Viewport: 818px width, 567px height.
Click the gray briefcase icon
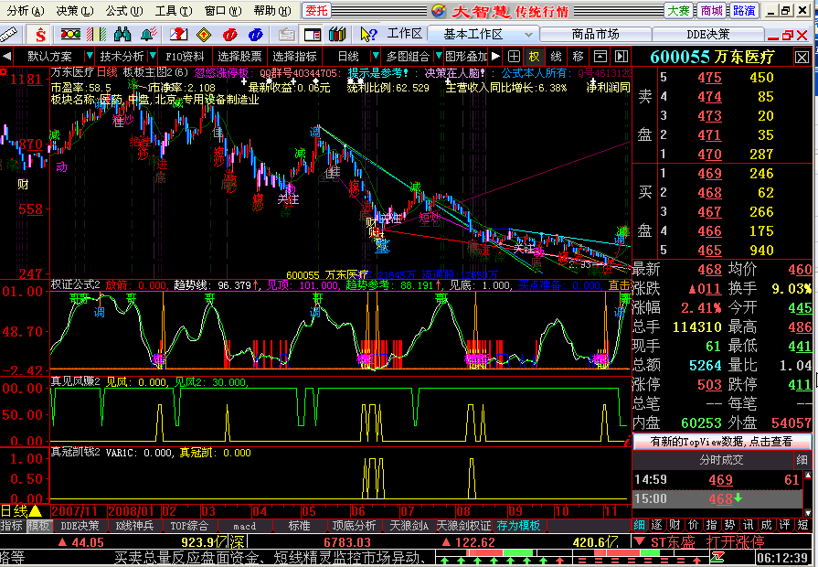pyautogui.click(x=286, y=35)
